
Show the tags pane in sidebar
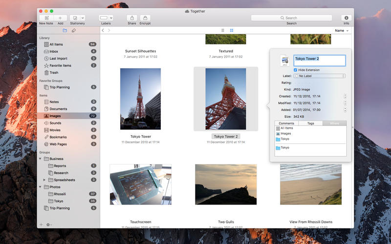(74, 30)
